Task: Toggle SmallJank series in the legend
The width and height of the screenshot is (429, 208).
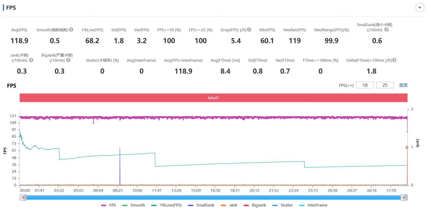Action: [x=201, y=205]
